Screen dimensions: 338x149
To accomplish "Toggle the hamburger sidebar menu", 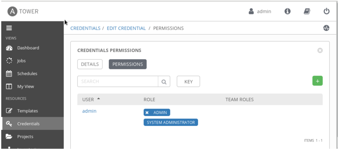I will click(9, 28).
